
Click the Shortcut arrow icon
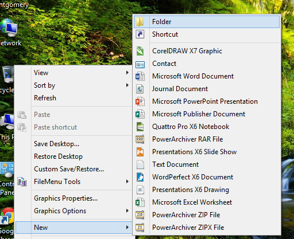tap(140, 34)
